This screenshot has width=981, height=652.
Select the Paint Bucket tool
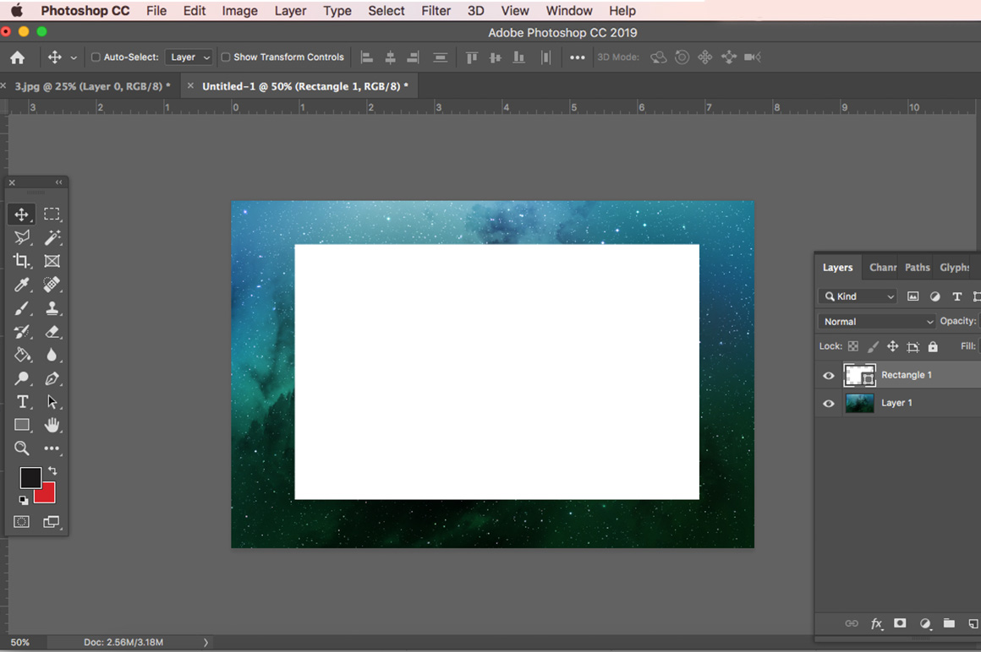pyautogui.click(x=22, y=355)
